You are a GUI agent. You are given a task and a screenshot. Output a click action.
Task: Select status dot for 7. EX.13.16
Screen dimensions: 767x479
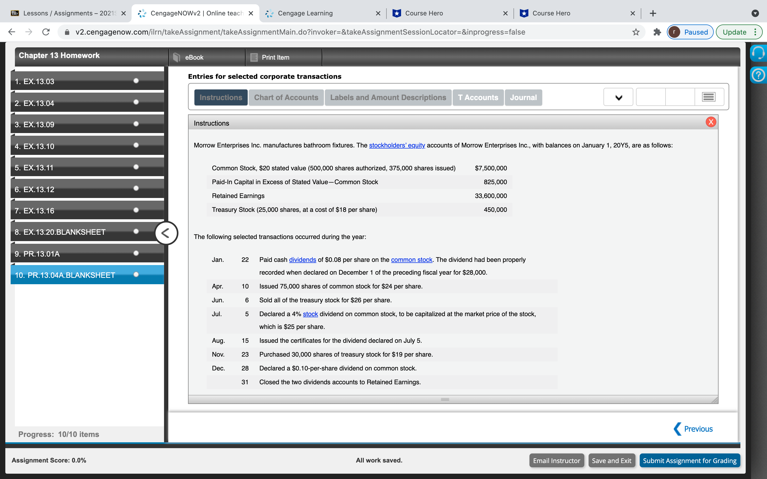tap(136, 210)
